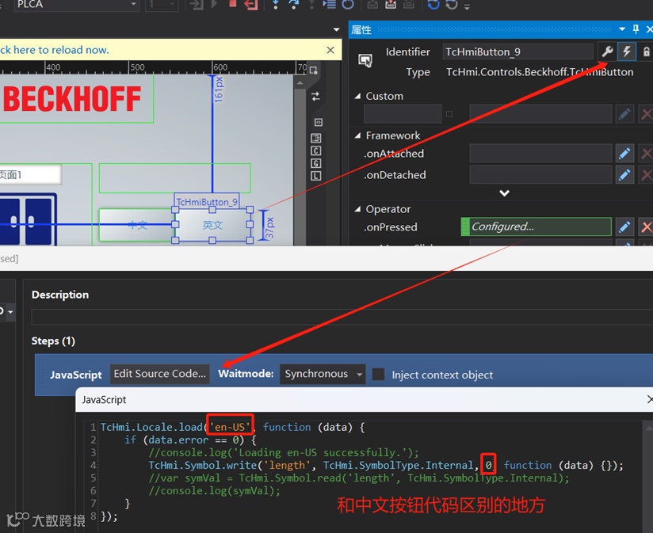Click the small framed-rectangle icon above list icon

318,122
